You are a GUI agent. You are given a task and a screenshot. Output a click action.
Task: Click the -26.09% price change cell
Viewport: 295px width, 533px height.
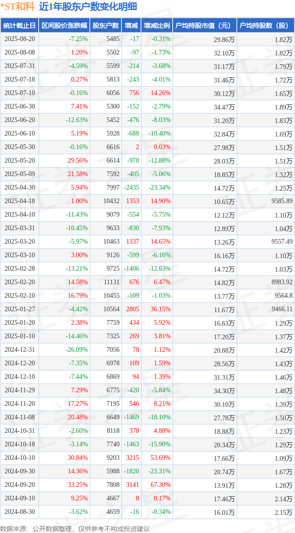tap(77, 350)
